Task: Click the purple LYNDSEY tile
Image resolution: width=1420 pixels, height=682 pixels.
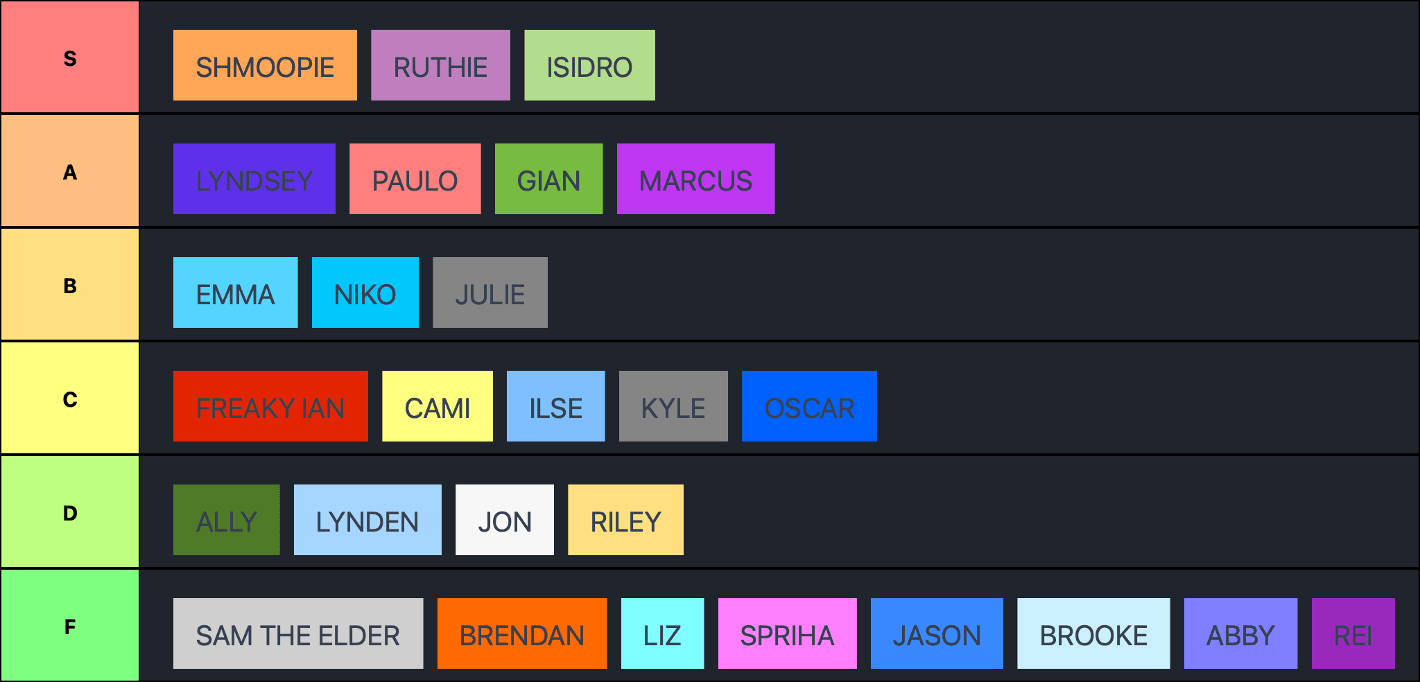Action: click(x=254, y=179)
